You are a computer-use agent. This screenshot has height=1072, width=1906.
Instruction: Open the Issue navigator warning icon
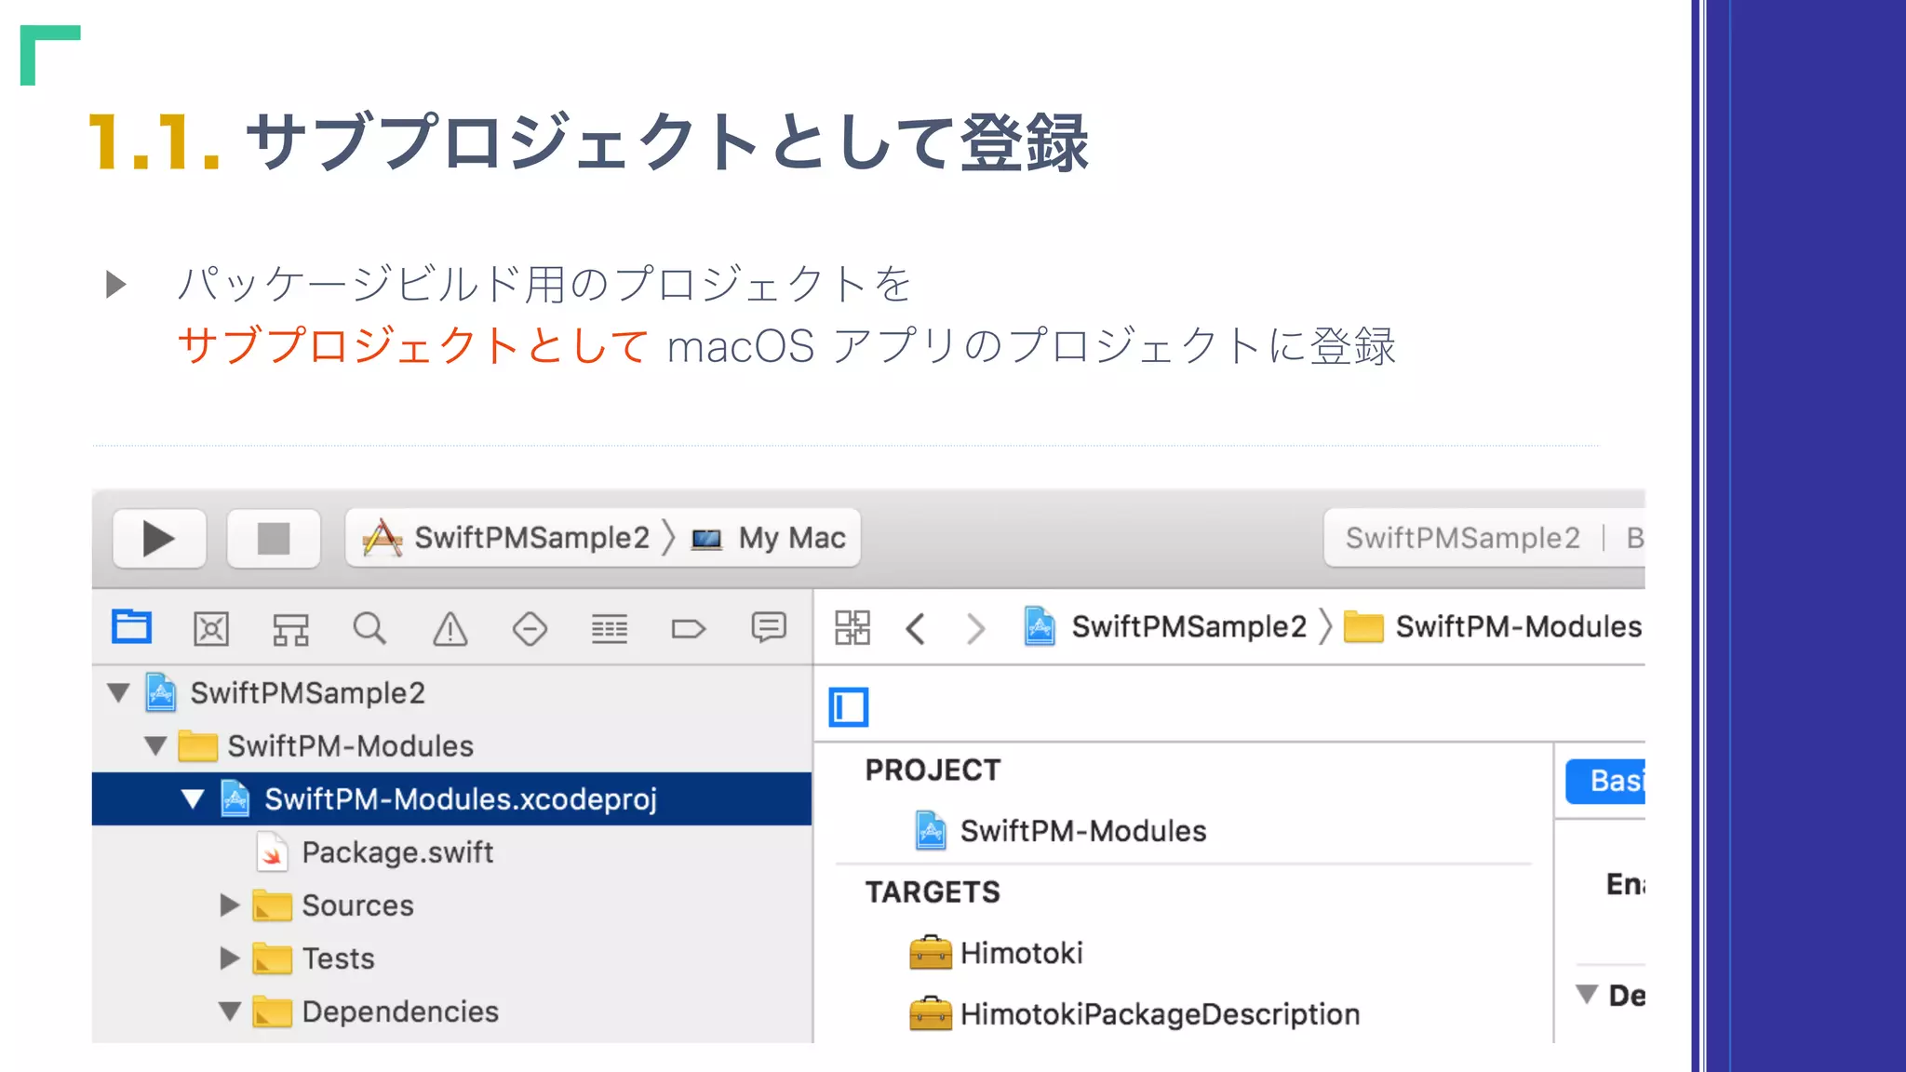[x=450, y=629]
